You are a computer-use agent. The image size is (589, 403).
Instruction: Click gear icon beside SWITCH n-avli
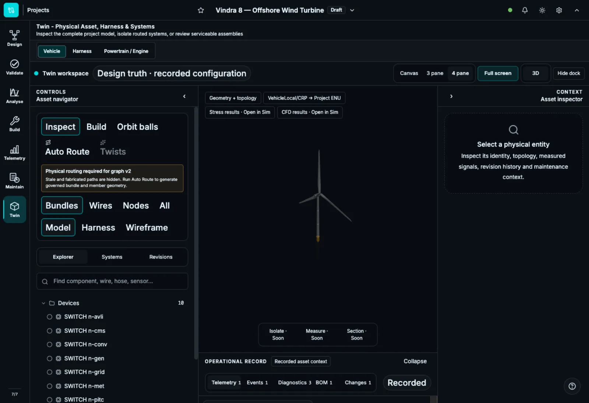pyautogui.click(x=59, y=317)
